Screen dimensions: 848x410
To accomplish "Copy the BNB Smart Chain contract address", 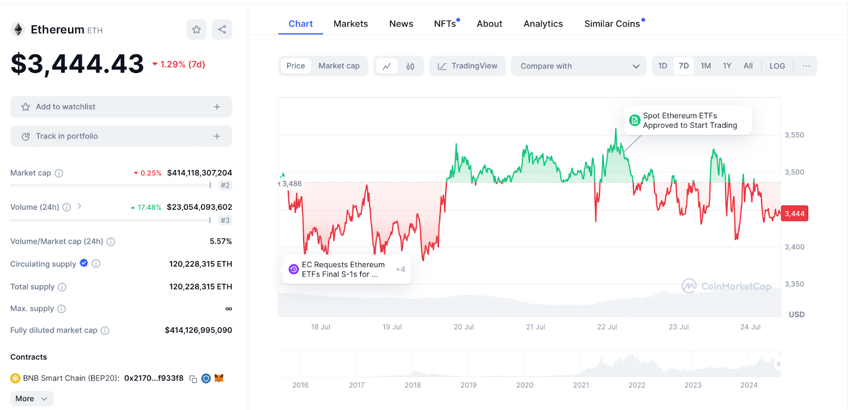I will click(193, 379).
